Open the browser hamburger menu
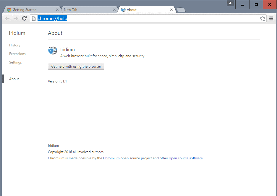The width and height of the screenshot is (277, 196). tap(271, 18)
